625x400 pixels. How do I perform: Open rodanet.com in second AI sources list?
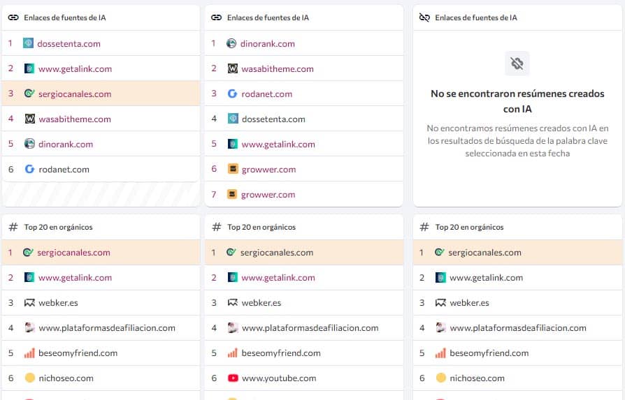click(266, 94)
